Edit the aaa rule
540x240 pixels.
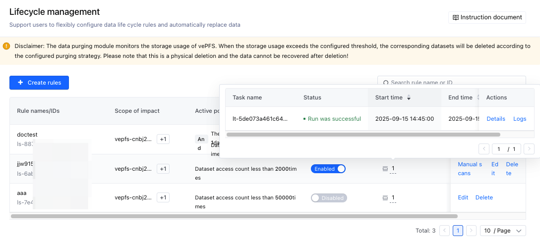click(463, 197)
